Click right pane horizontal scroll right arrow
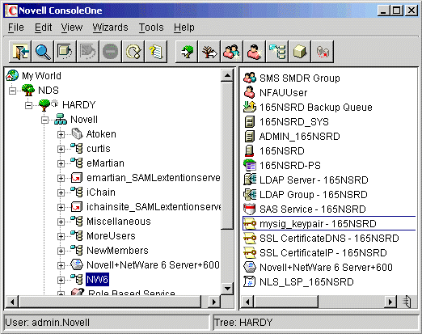422x334 pixels. [390, 302]
